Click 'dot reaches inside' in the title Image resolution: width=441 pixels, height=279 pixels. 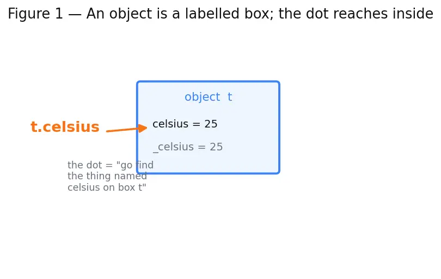coord(370,14)
